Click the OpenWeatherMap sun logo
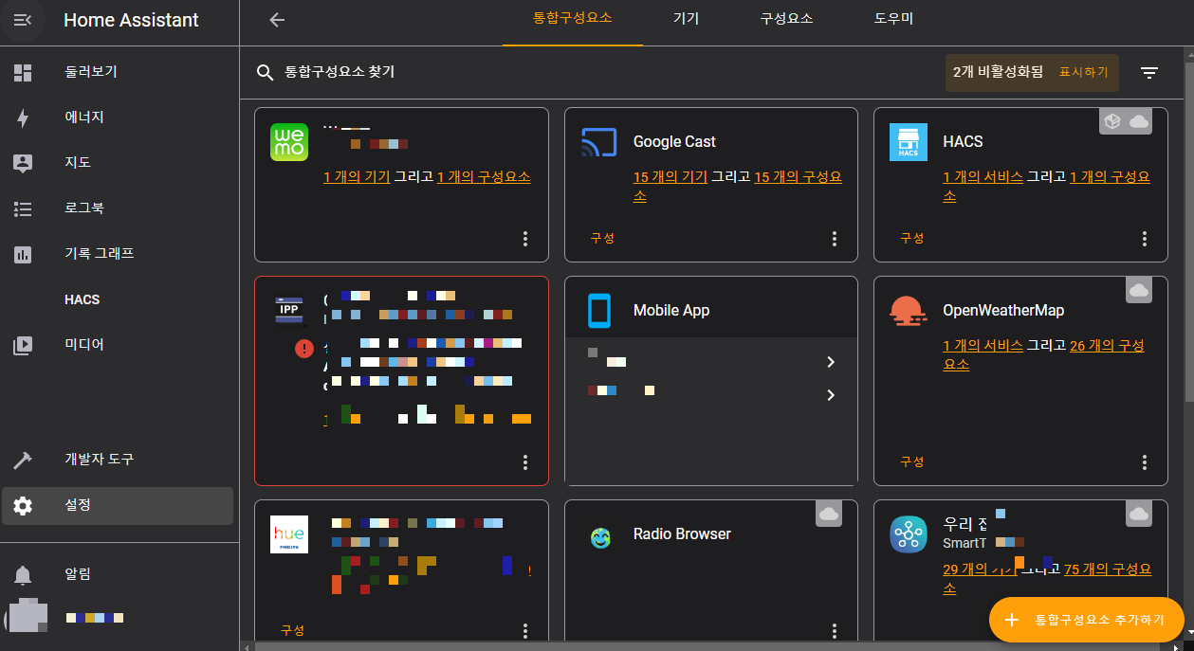The height and width of the screenshot is (651, 1194). 908,310
